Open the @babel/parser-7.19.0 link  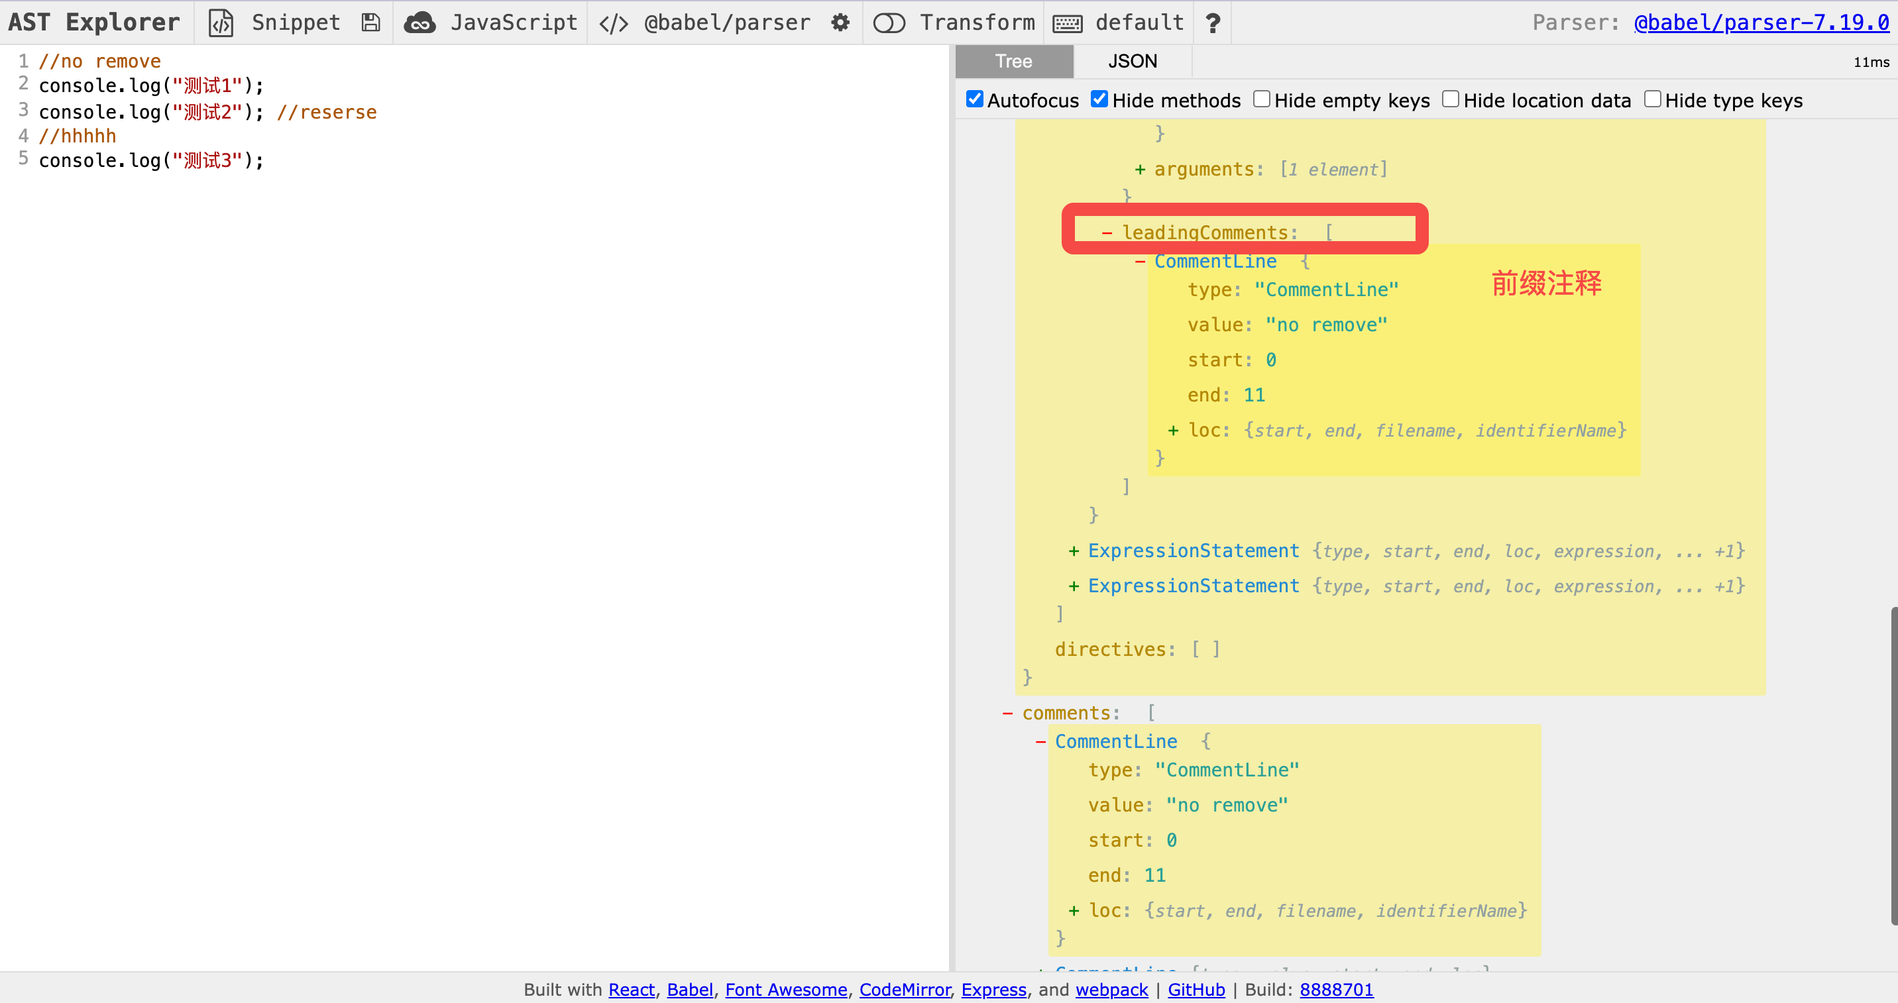click(1760, 23)
